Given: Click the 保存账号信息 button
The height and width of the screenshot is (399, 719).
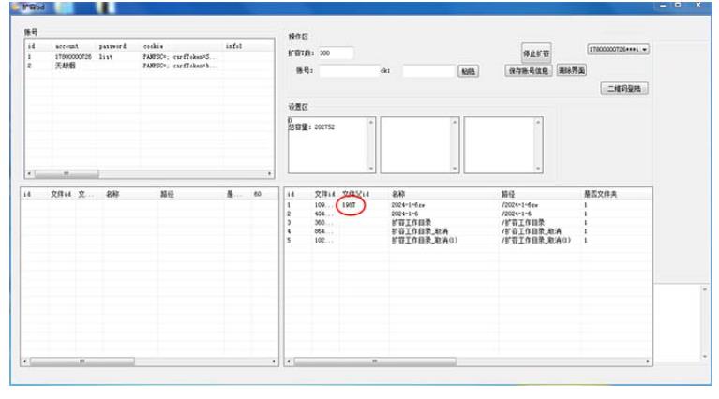Looking at the screenshot, I should coord(529,70).
